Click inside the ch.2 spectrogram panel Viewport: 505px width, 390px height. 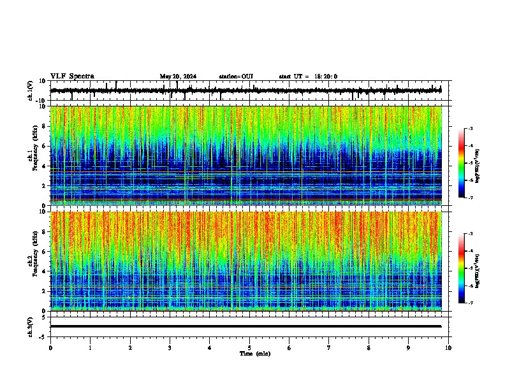246,261
